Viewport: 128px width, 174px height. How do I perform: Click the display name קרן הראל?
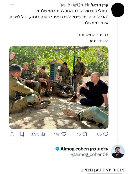[100, 5]
